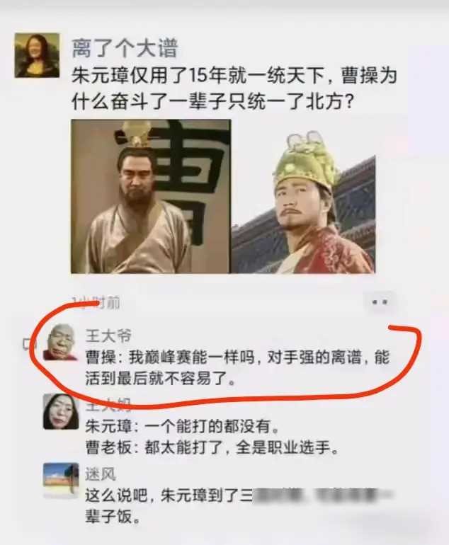
Task: Tap the 小时前 timestamp under photos
Action: click(96, 303)
